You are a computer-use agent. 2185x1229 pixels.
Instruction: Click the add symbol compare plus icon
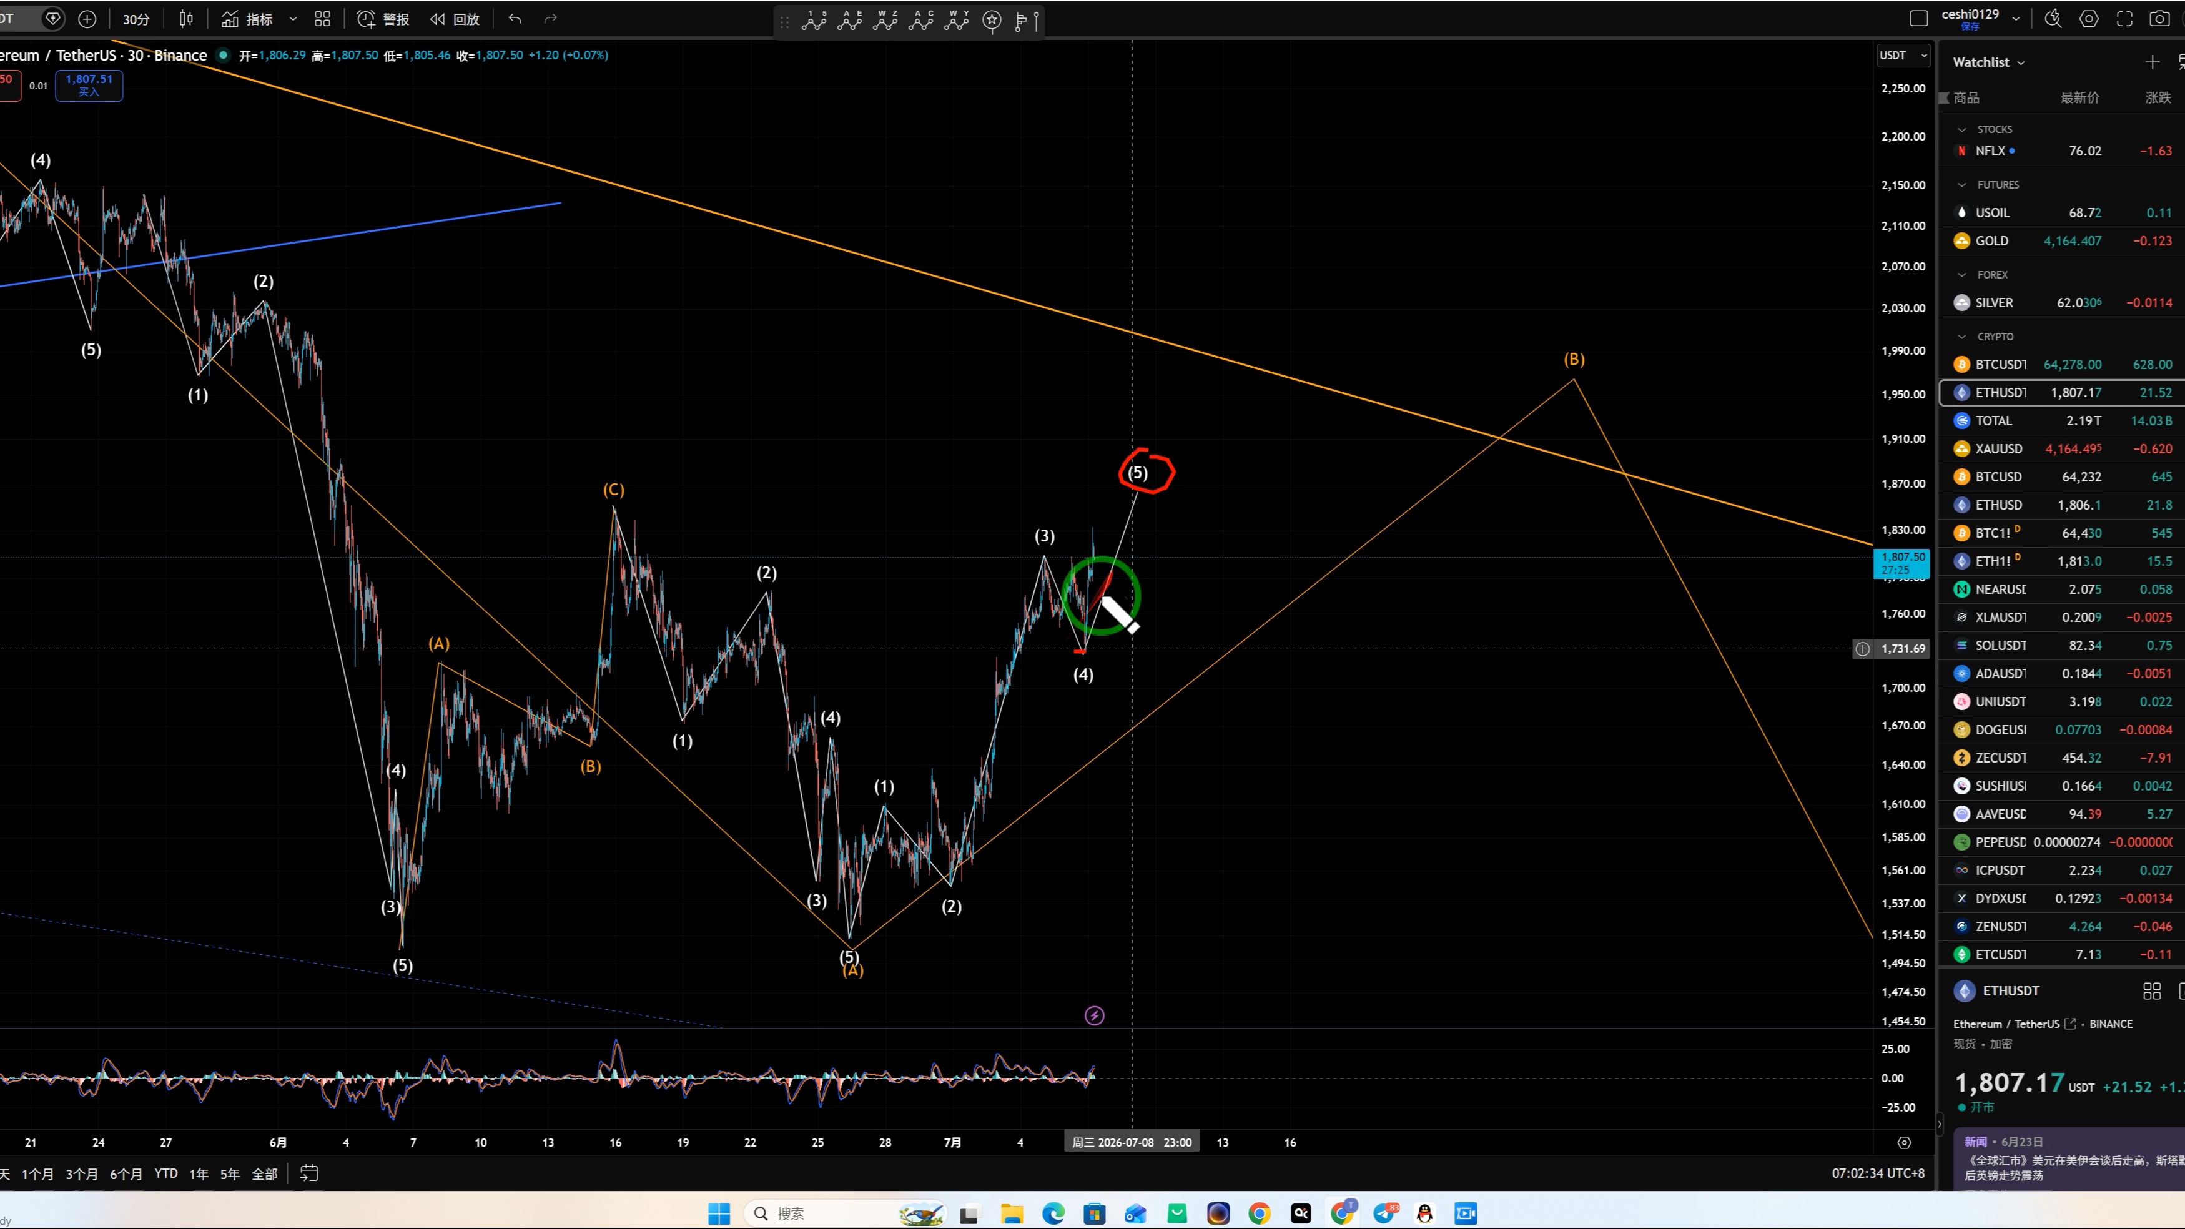[87, 19]
